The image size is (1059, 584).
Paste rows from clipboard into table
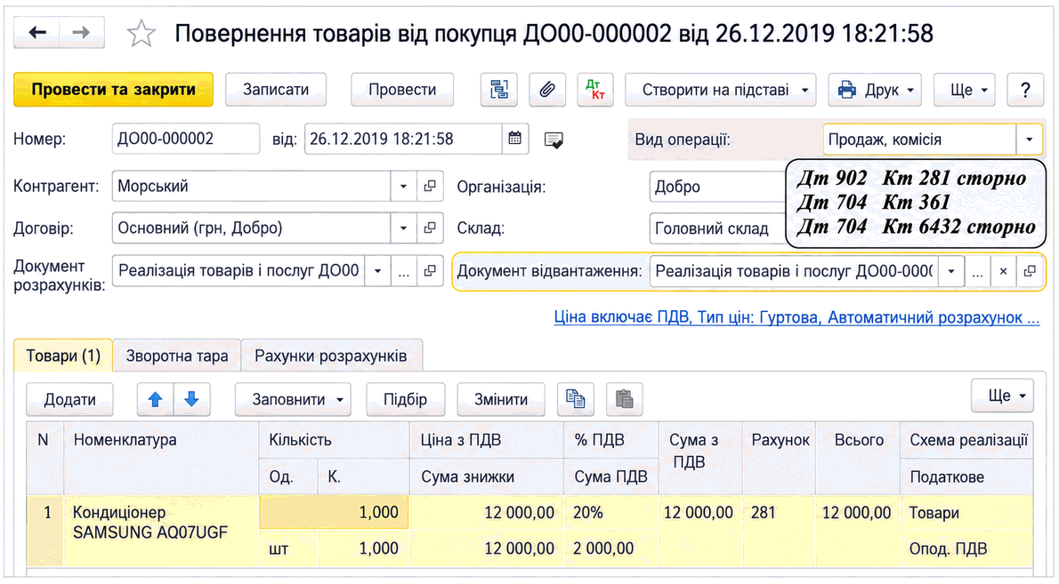(x=624, y=399)
